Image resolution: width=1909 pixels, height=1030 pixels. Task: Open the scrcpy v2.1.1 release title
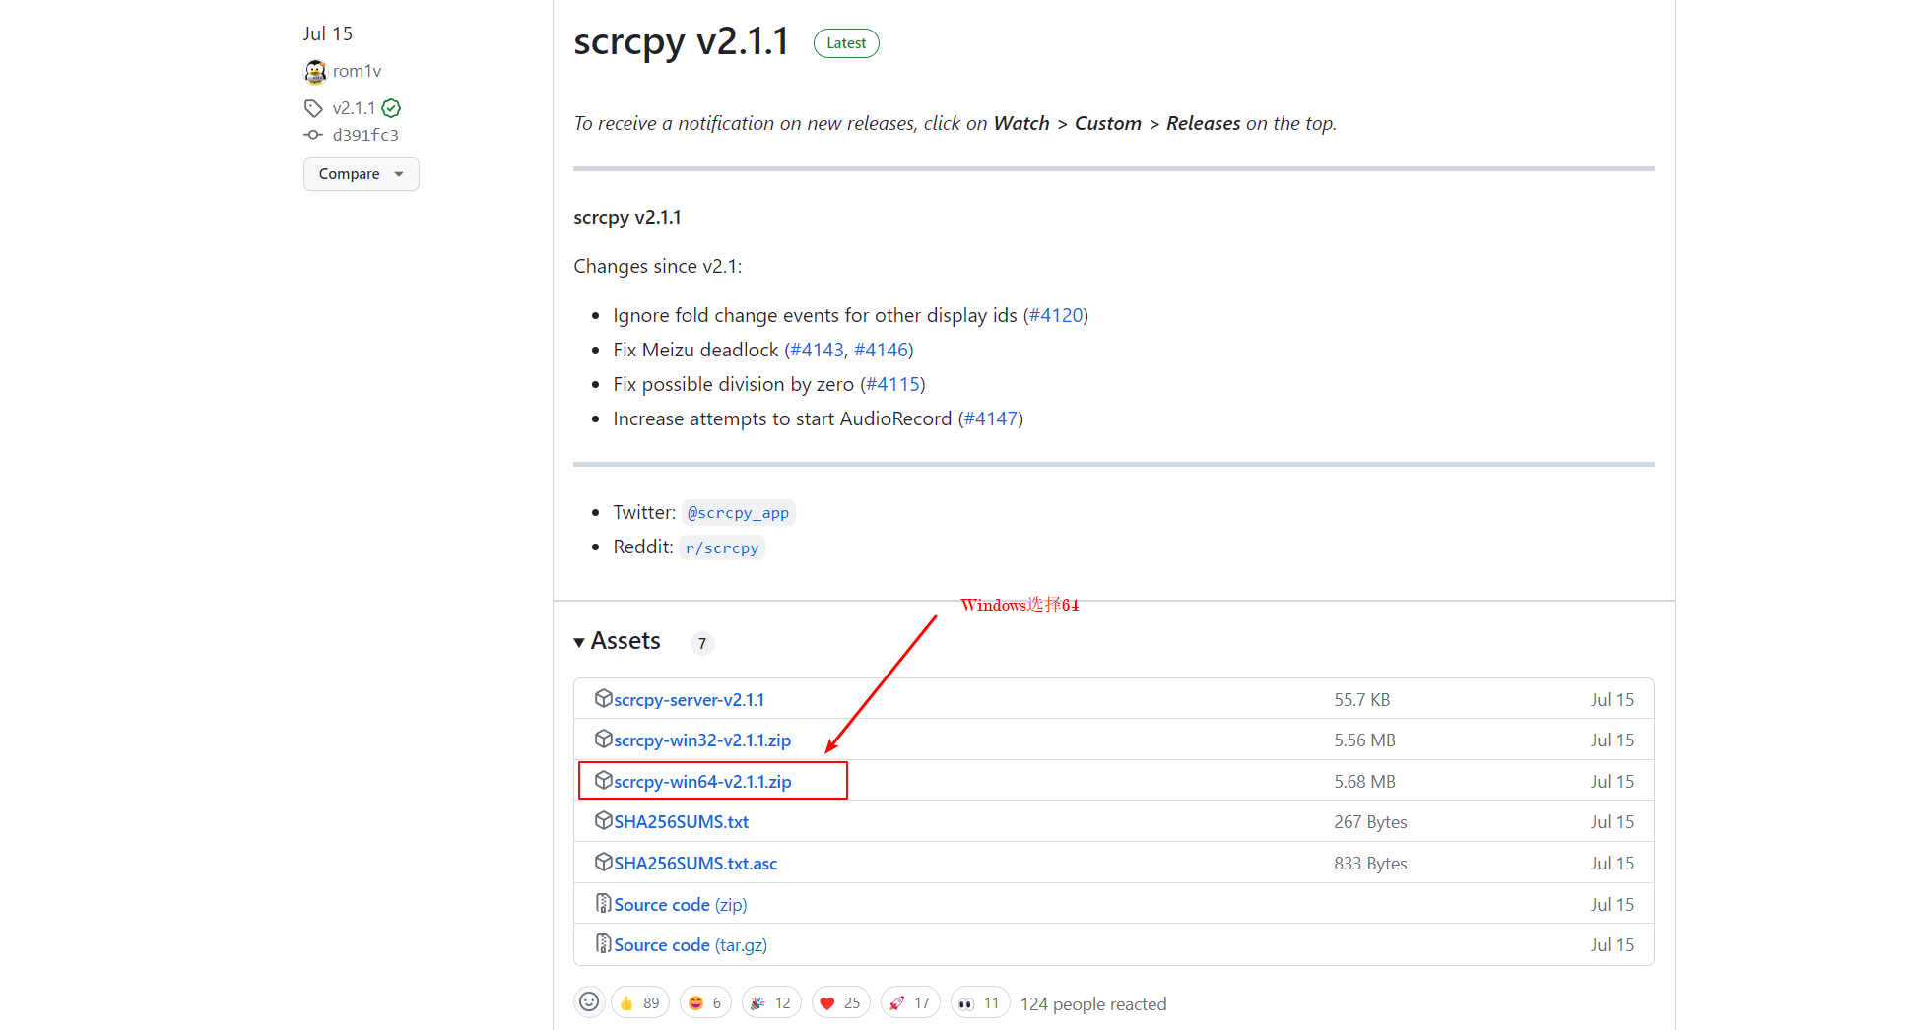[x=681, y=42]
